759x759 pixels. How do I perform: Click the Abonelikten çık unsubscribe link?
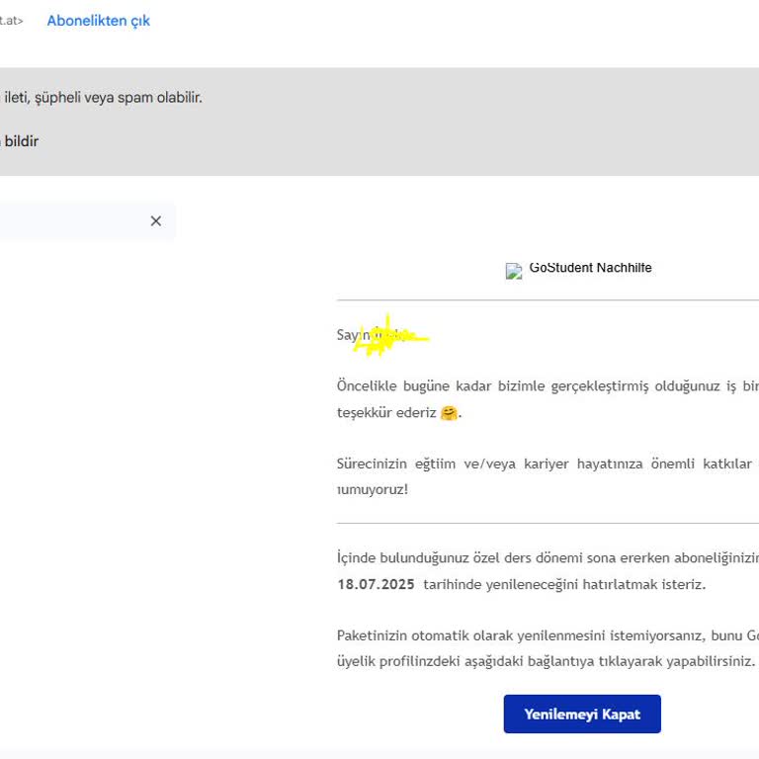pos(98,21)
